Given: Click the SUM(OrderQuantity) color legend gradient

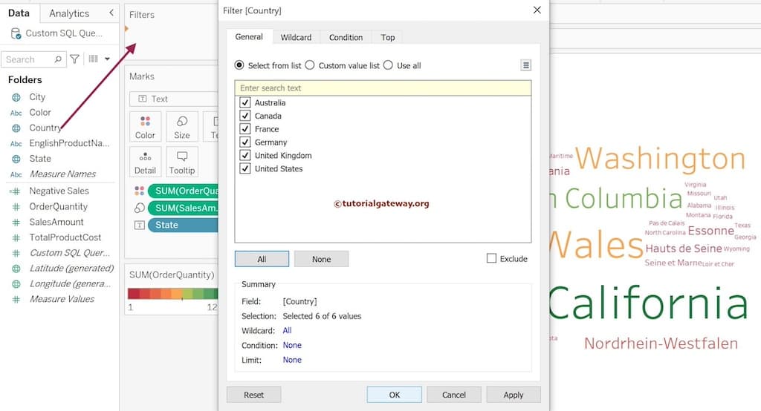Looking at the screenshot, I should [x=172, y=293].
